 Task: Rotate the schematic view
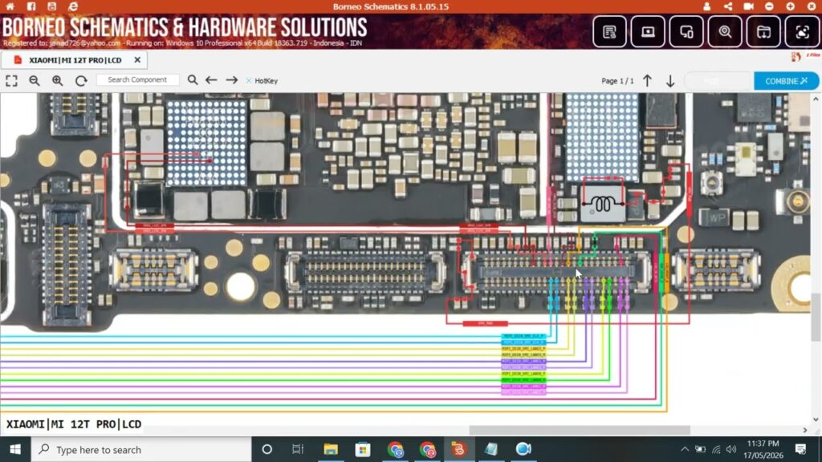(x=81, y=81)
